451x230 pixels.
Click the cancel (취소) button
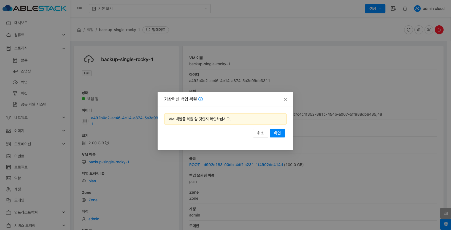click(260, 133)
